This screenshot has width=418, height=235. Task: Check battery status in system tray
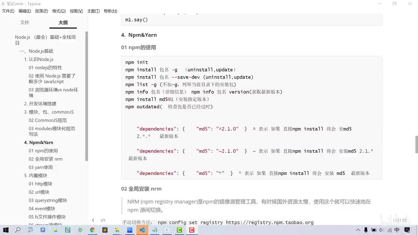point(374,230)
